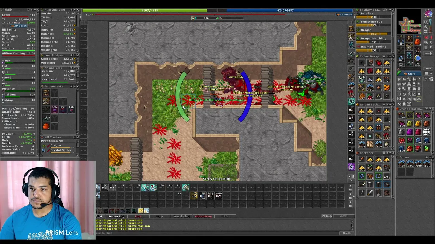This screenshot has width=435, height=244.
Task: Open the skull icon in the sidebar grid
Action: coord(419,89)
